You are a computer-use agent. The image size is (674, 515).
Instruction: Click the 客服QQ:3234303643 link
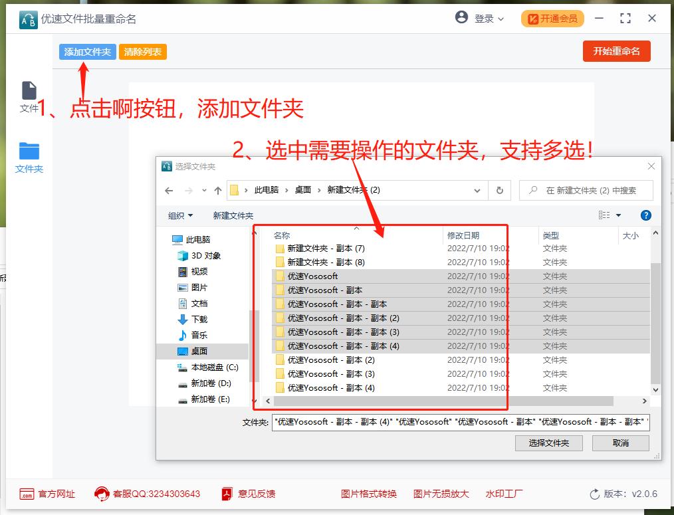[x=147, y=494]
